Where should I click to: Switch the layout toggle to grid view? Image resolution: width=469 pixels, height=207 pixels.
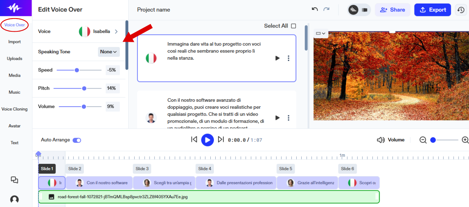(365, 10)
